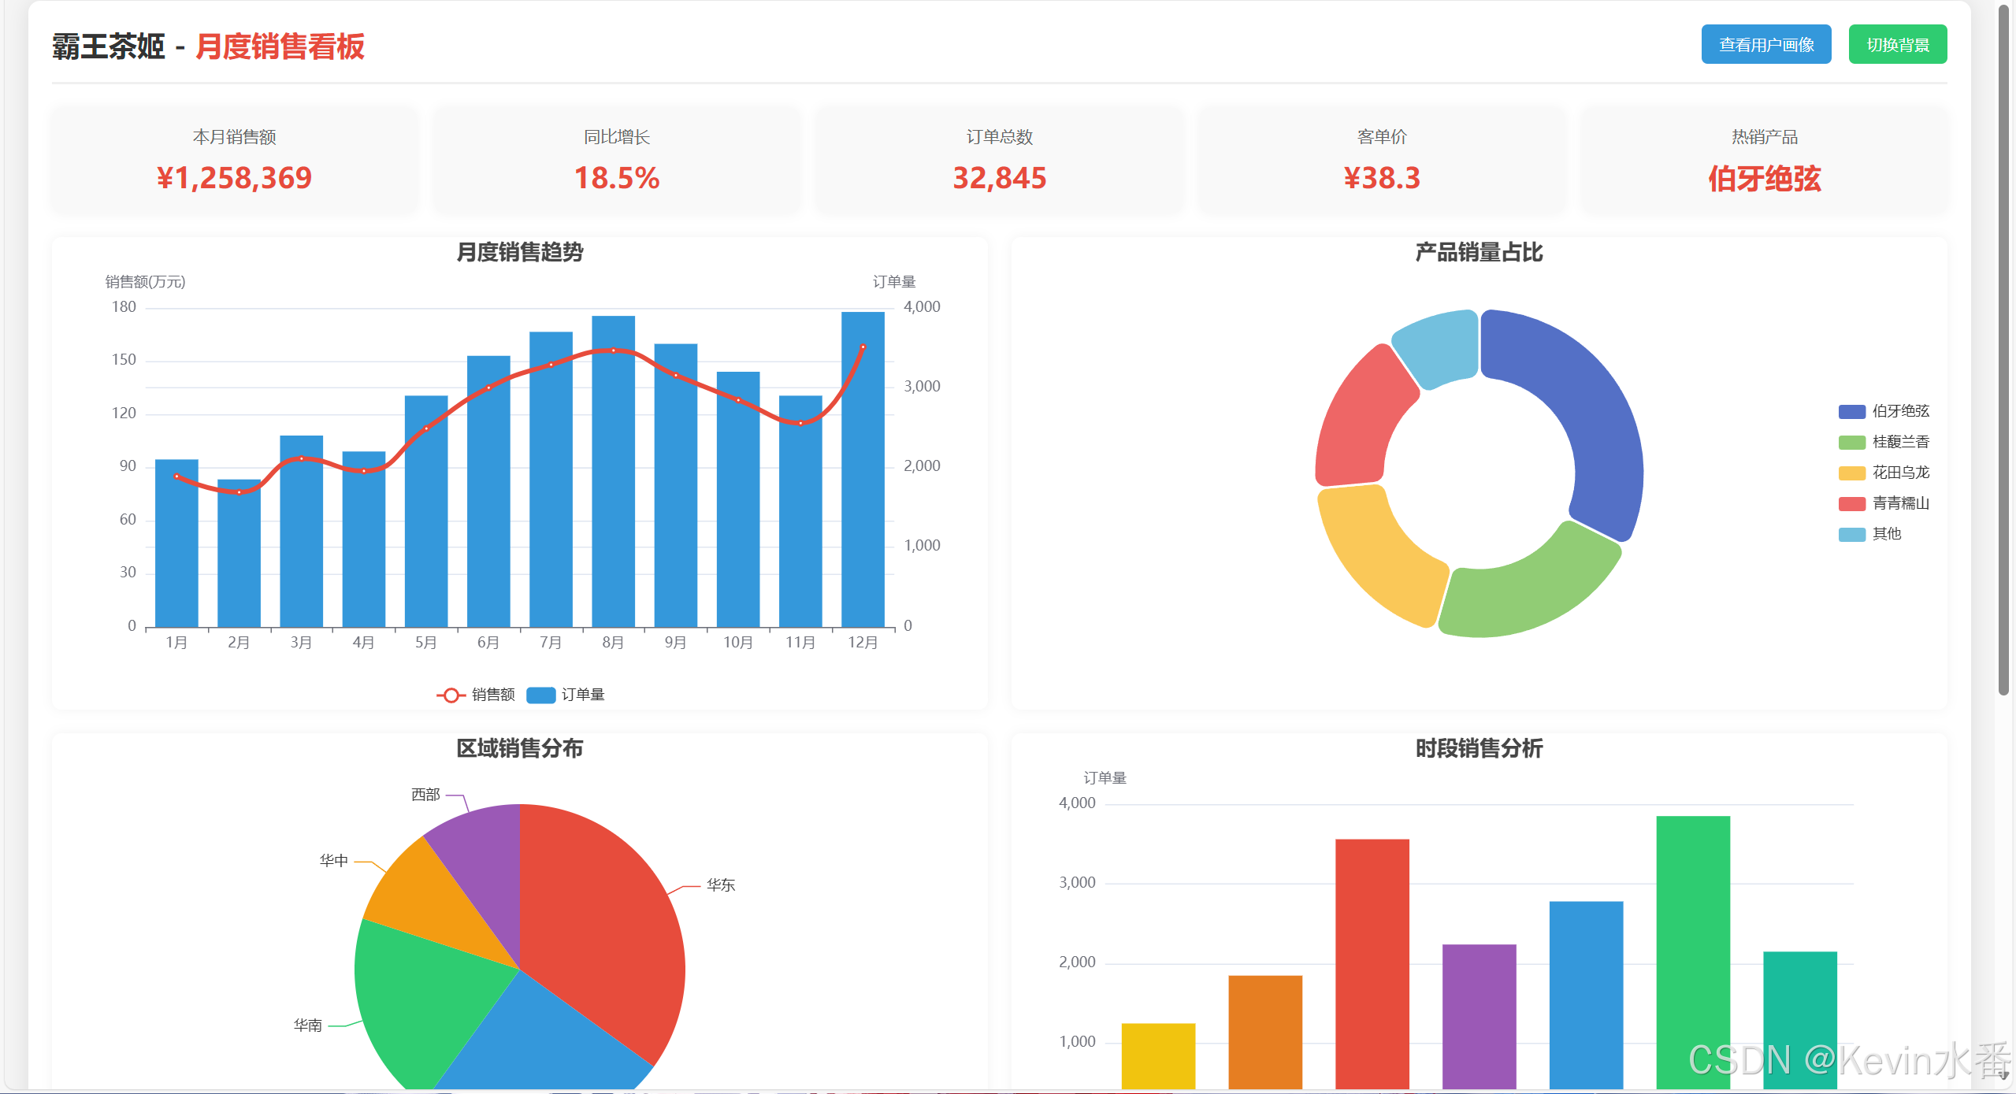Toggle 伯牙绝弦 legend swatch
Image resolution: width=2016 pixels, height=1094 pixels.
(1851, 411)
